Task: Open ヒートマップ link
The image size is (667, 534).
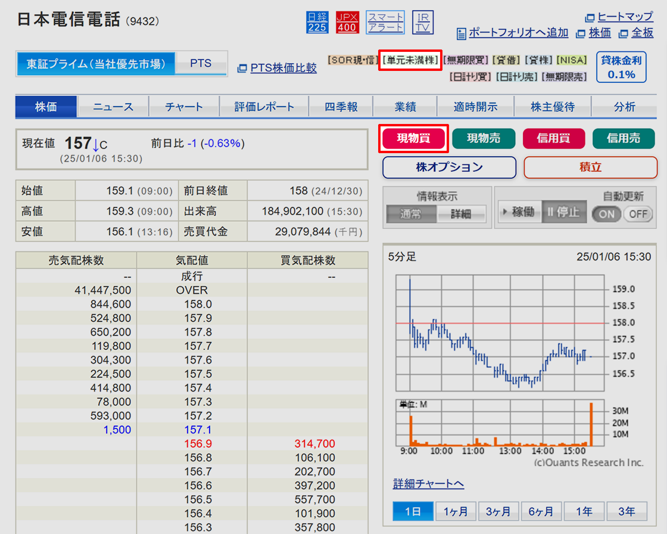Action: click(x=625, y=17)
